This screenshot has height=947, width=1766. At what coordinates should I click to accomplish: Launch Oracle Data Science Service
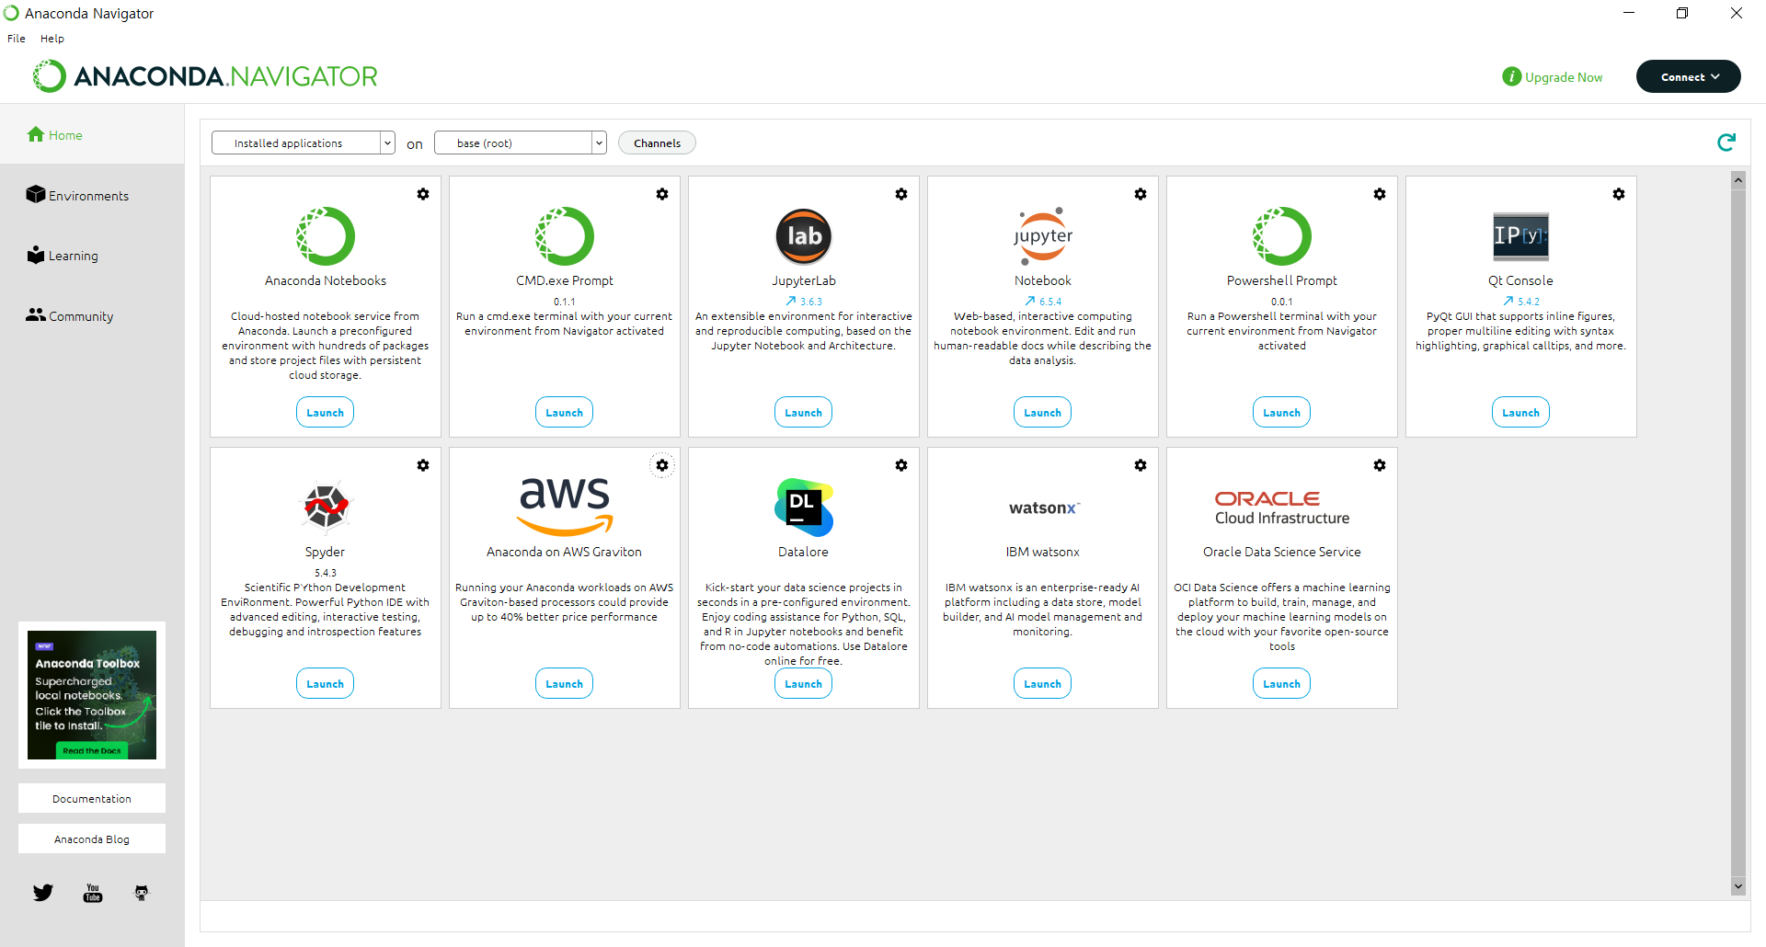pyautogui.click(x=1282, y=683)
